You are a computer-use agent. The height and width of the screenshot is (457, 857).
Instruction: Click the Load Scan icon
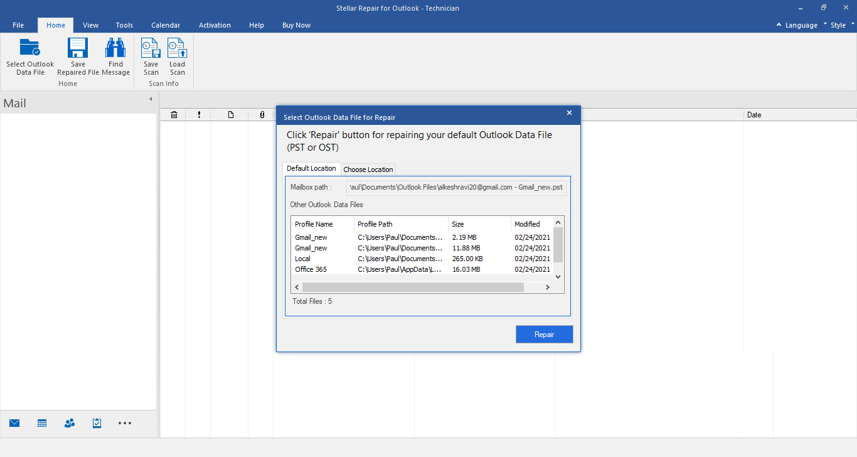coord(177,55)
